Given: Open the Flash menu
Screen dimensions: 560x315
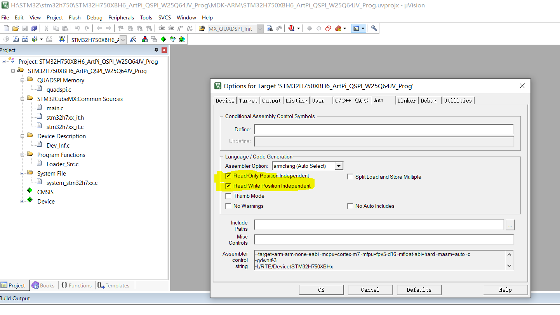Looking at the screenshot, I should [75, 17].
